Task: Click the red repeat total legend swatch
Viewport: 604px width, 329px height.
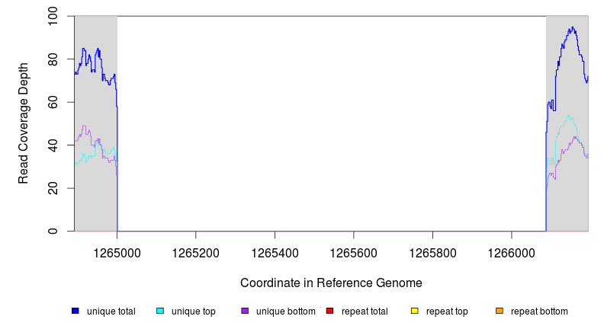Action: (x=329, y=311)
